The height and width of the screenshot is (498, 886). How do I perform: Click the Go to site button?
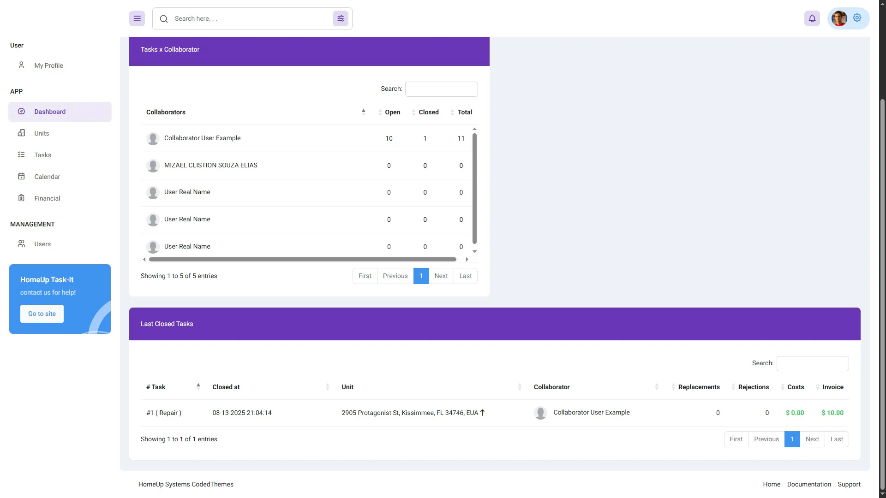click(42, 314)
